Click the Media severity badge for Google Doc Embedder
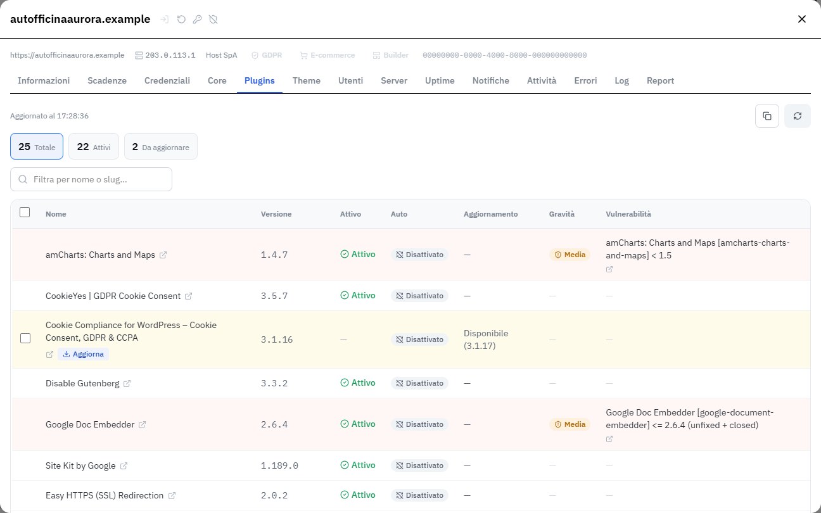 570,424
